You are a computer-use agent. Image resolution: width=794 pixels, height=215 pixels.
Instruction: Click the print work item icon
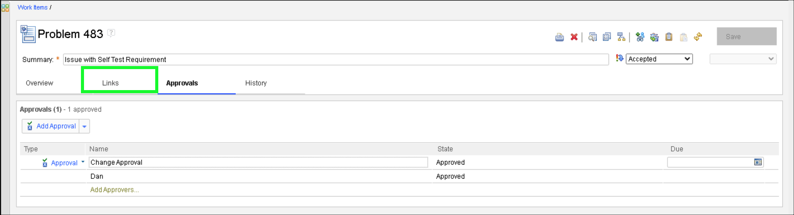click(559, 37)
